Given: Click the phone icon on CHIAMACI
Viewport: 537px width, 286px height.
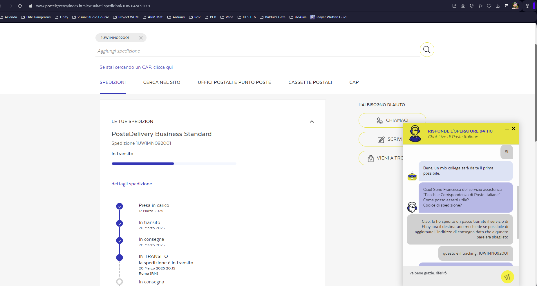Looking at the screenshot, I should point(379,120).
